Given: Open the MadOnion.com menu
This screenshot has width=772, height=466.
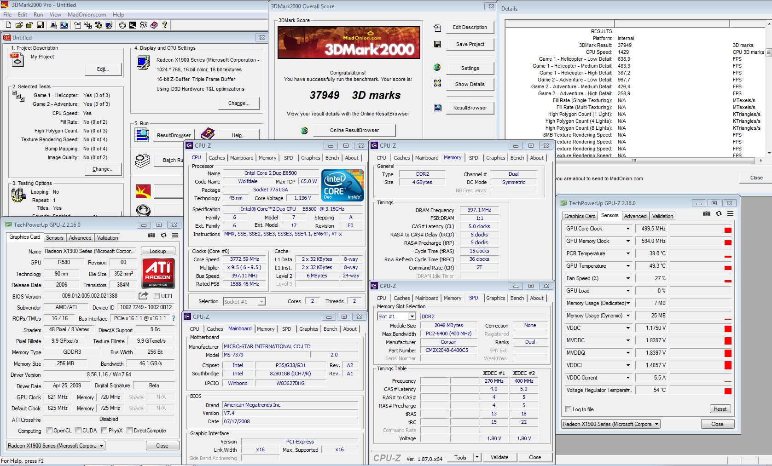Looking at the screenshot, I should (87, 15).
